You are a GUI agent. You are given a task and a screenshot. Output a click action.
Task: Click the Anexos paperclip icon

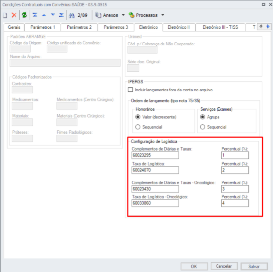(98, 15)
